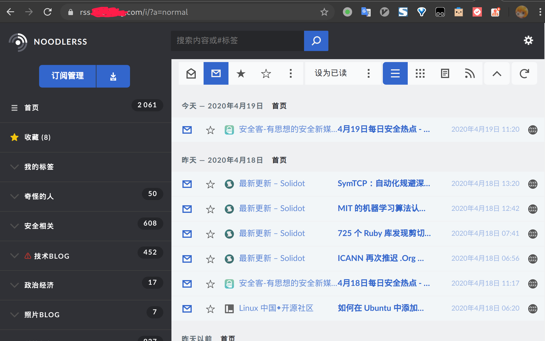The width and height of the screenshot is (545, 341).
Task: Expand the 安全相关 category
Action: point(14,226)
